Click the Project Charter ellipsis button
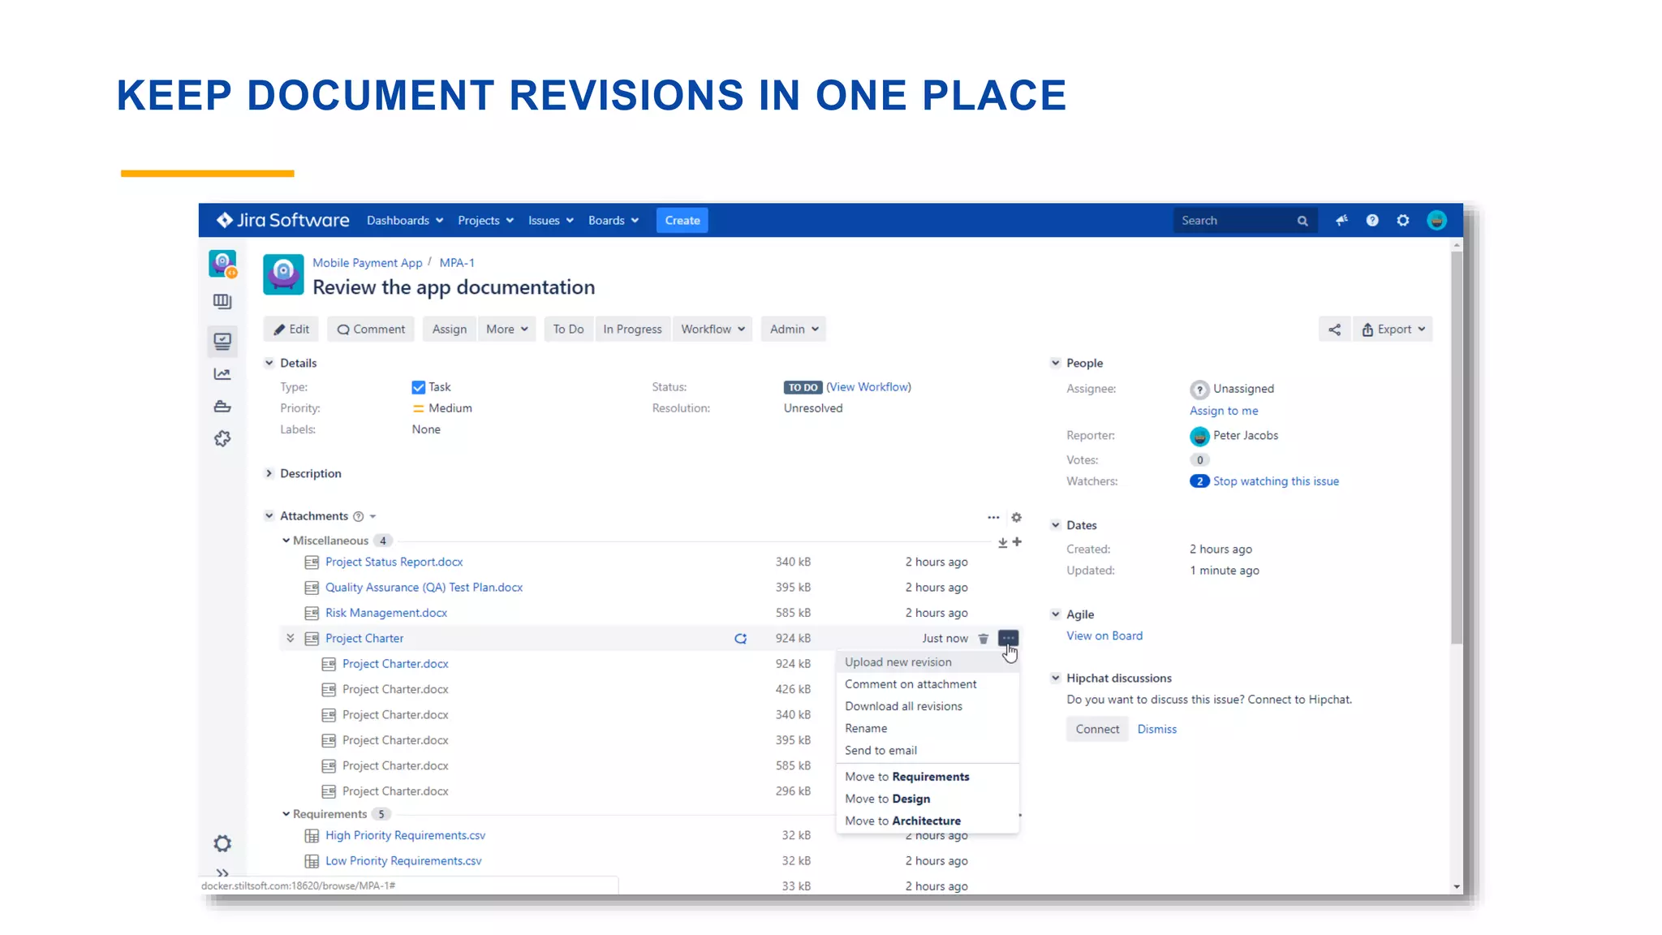The width and height of the screenshot is (1662, 935). click(1007, 638)
